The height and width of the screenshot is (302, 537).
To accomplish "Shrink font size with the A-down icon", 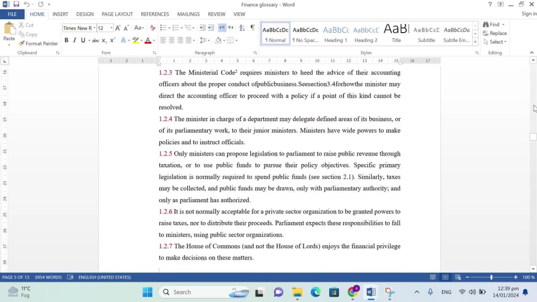I will (x=126, y=28).
